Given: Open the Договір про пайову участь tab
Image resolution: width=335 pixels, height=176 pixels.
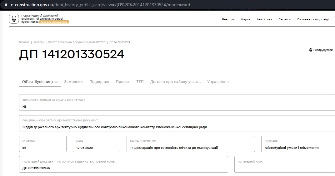Looking at the screenshot, I should click(175, 82).
